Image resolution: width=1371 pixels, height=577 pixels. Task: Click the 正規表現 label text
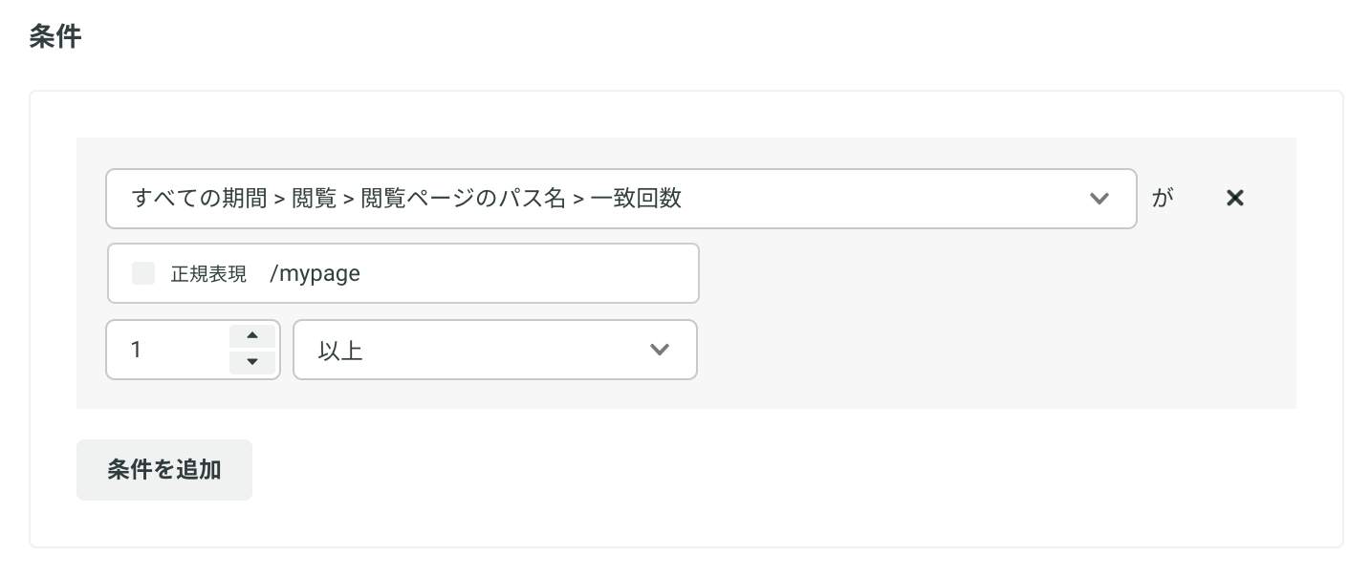(208, 274)
